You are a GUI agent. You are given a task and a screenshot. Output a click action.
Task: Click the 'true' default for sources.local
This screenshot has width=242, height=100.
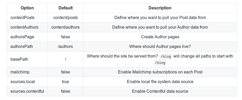pyautogui.click(x=66, y=82)
